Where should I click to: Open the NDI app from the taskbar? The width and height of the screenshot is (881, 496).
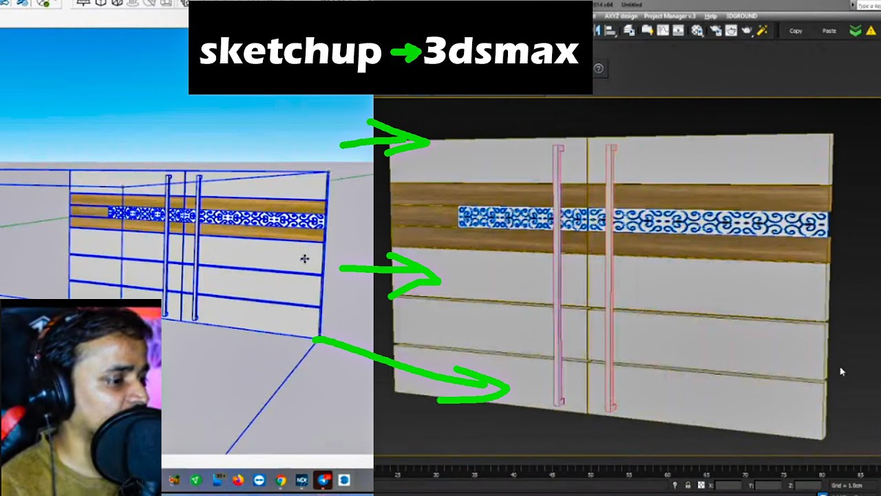click(301, 480)
